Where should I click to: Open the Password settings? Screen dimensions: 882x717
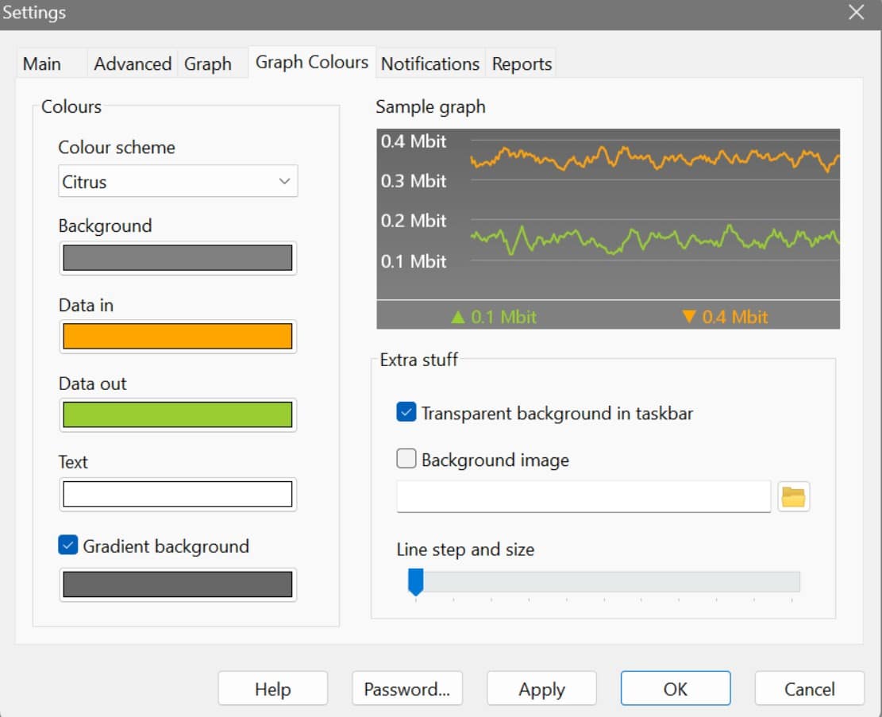click(x=407, y=688)
